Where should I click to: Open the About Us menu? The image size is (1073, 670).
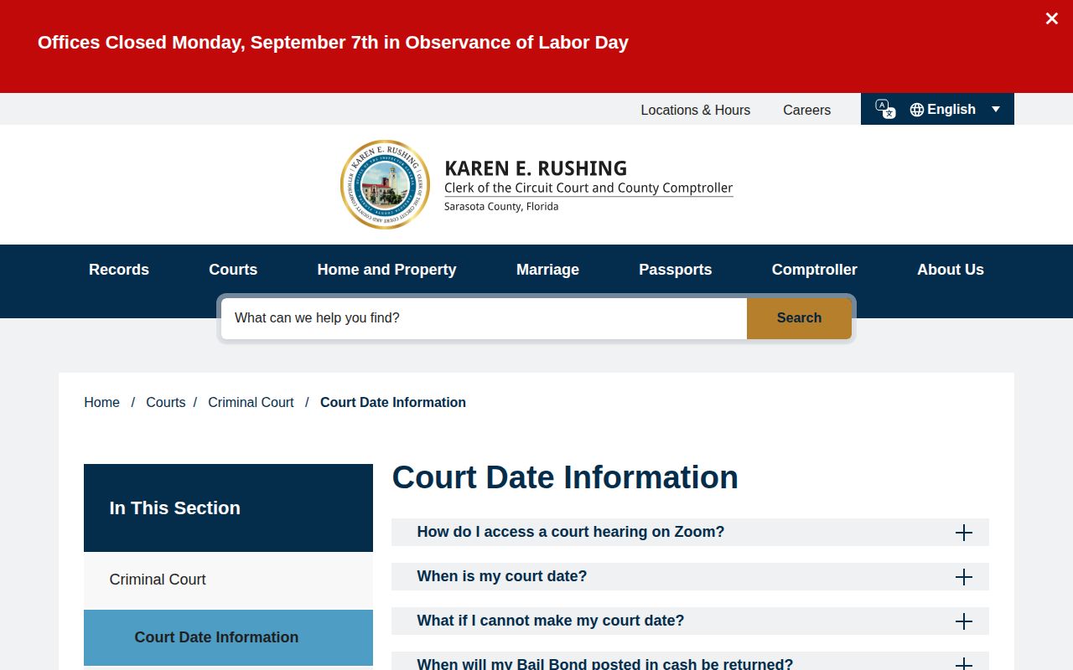tap(950, 270)
